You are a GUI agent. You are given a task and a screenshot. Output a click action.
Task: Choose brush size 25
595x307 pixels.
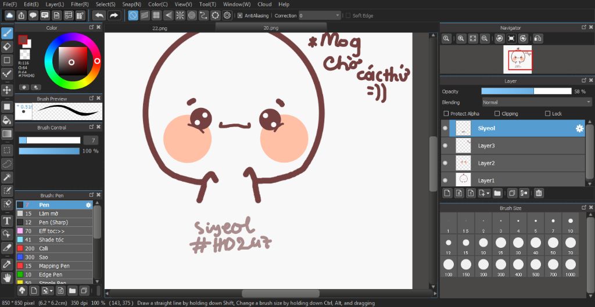point(500,245)
